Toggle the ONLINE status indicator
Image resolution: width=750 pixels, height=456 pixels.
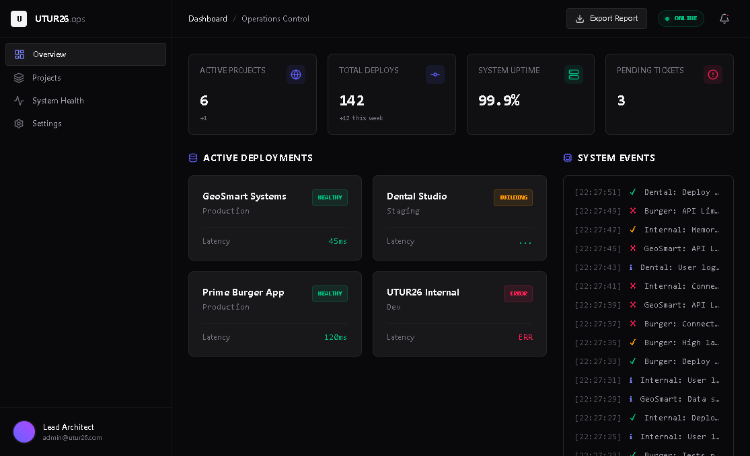(x=681, y=19)
